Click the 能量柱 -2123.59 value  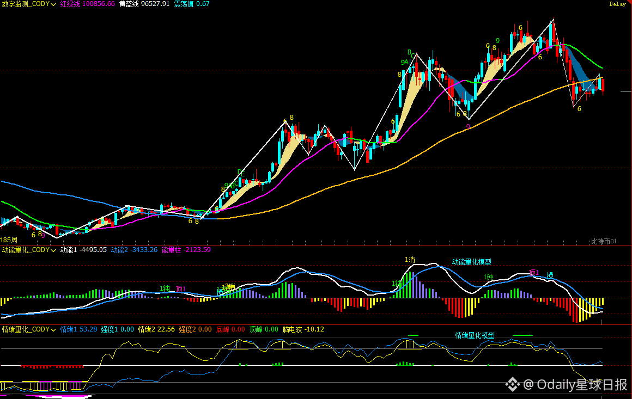(186, 250)
